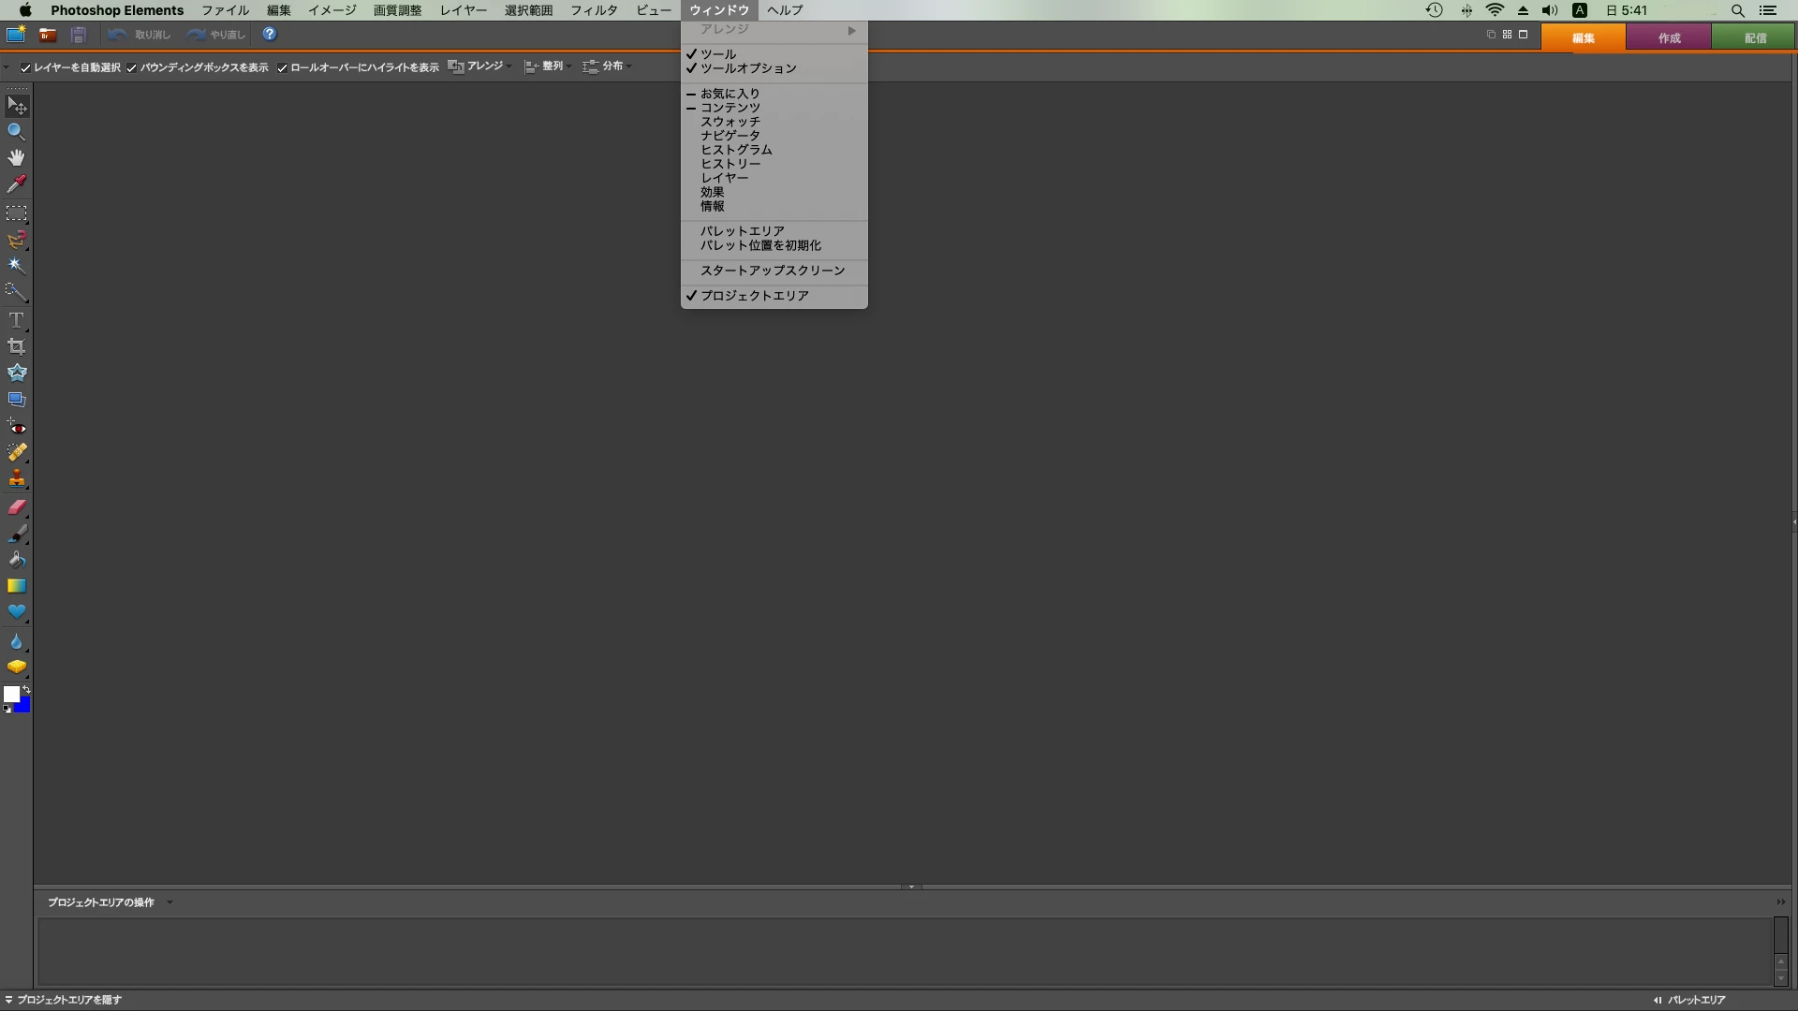1798x1011 pixels.
Task: Choose the Crop tool
Action: point(16,346)
